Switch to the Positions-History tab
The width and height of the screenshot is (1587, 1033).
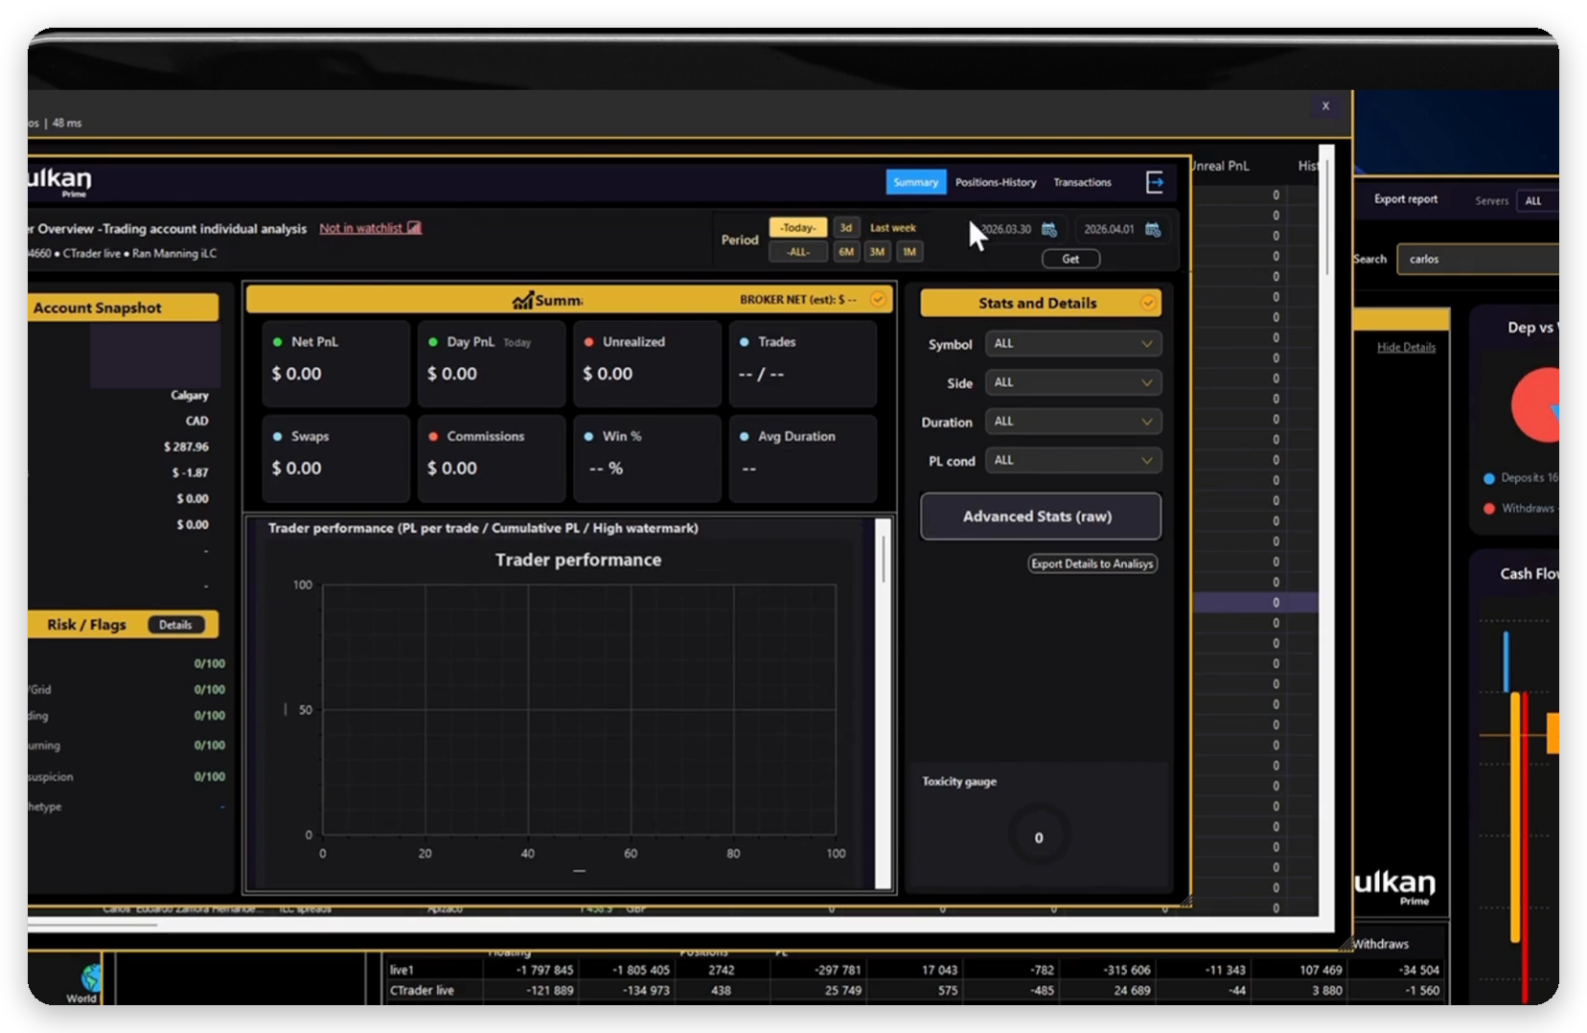[996, 182]
